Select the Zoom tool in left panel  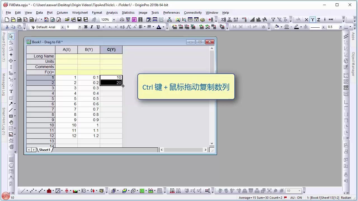(11, 42)
